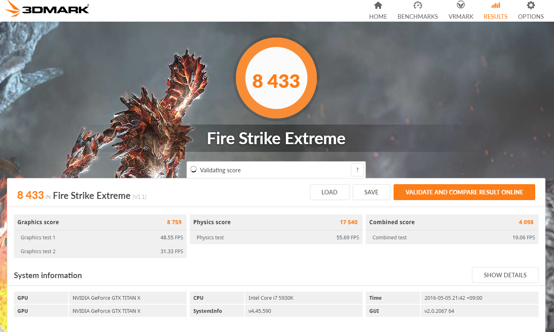Select the Physics score header
Image resolution: width=554 pixels, height=332 pixels.
(212, 222)
